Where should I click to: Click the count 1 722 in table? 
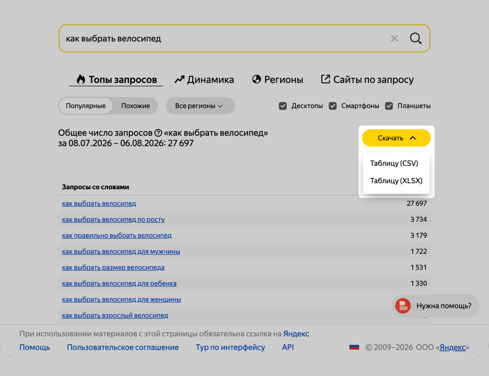(419, 251)
